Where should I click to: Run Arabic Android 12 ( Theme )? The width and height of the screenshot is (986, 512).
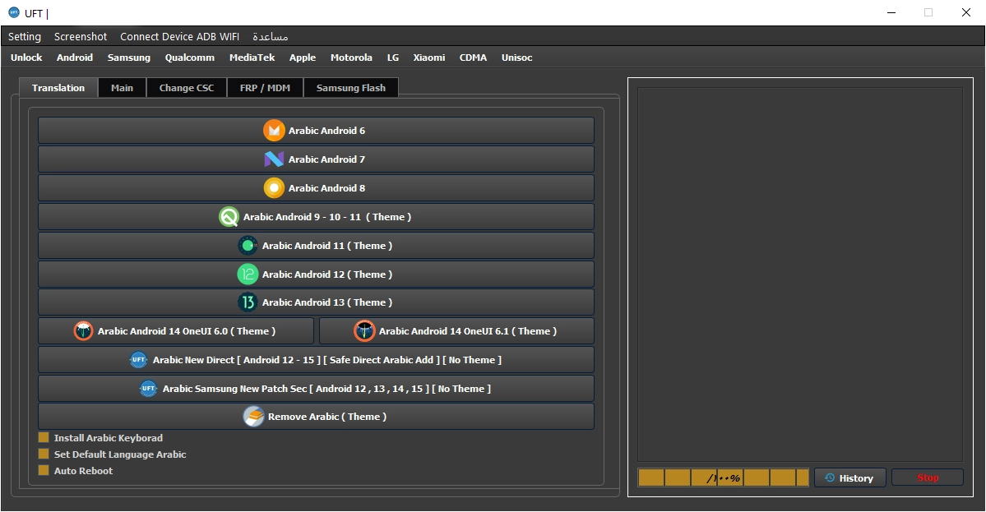(x=317, y=274)
